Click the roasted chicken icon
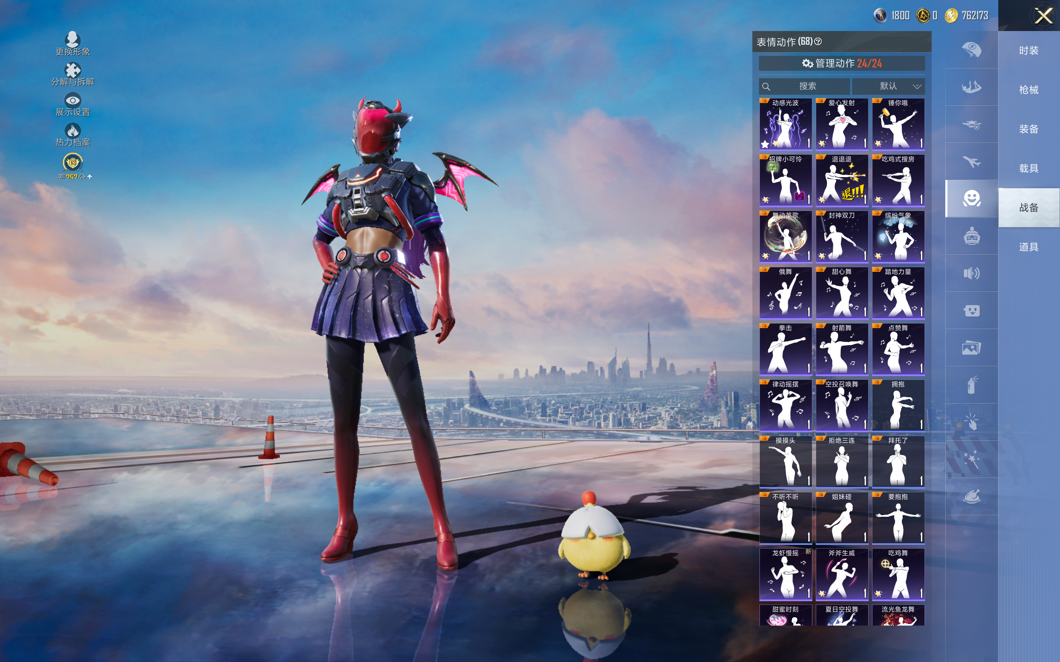The image size is (1060, 662). (971, 496)
